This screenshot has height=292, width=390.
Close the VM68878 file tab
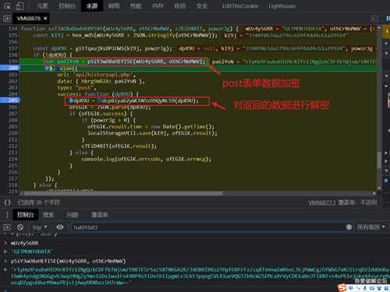pos(45,19)
